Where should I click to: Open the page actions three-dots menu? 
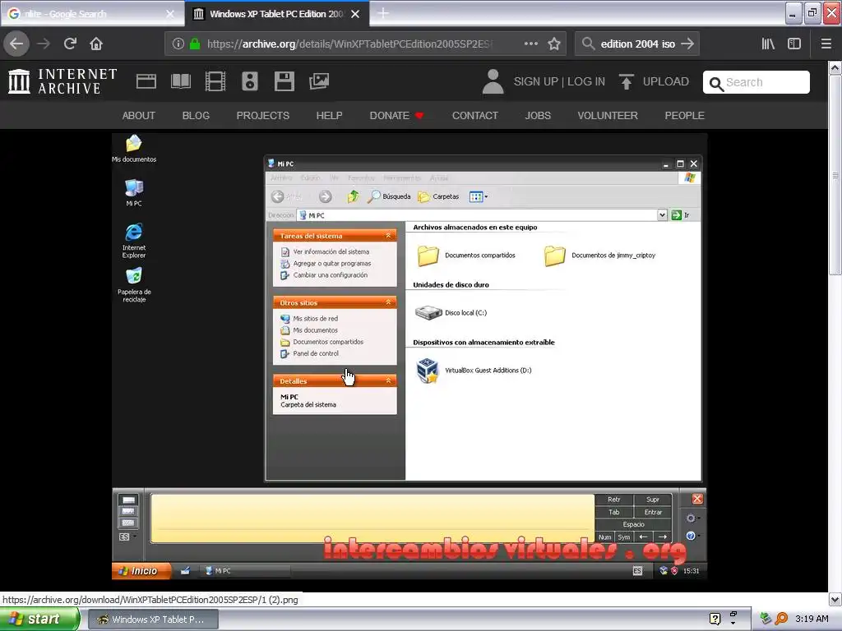(530, 44)
